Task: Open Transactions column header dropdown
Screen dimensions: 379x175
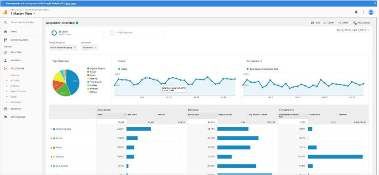Action: click(337, 114)
